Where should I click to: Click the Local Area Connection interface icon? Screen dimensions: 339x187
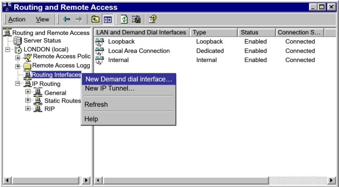tap(100, 51)
